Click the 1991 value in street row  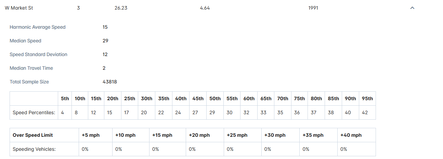(313, 8)
